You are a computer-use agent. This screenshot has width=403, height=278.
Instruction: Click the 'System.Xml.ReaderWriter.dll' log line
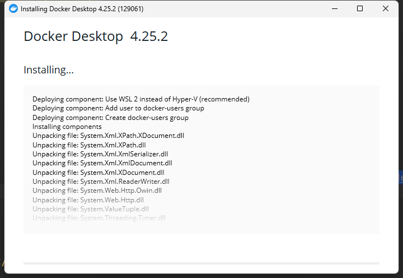pos(101,182)
